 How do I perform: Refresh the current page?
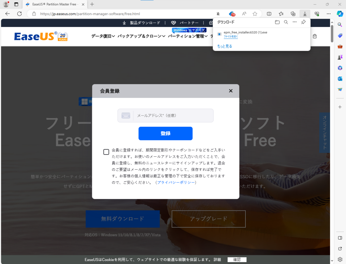tap(20, 14)
